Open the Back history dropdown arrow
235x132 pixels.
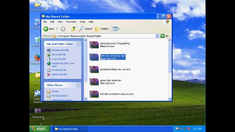pos(57,29)
